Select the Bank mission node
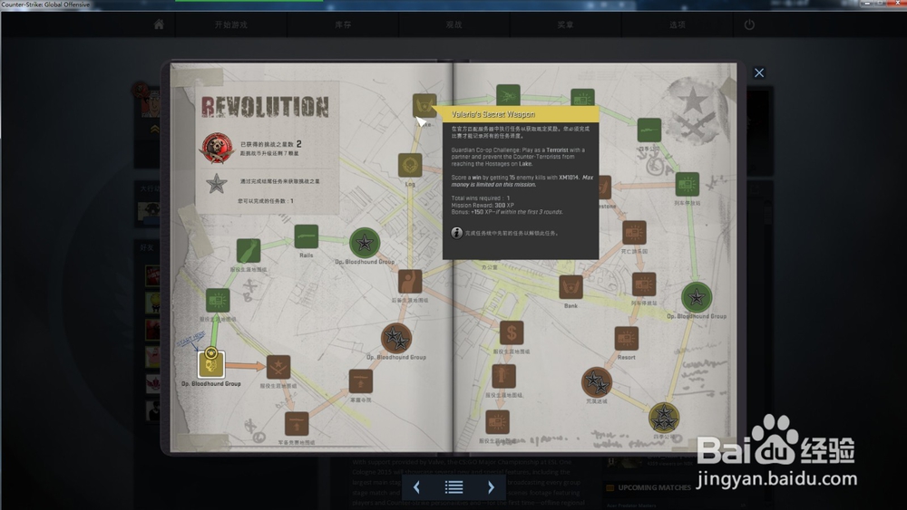907x510 pixels. click(571, 287)
